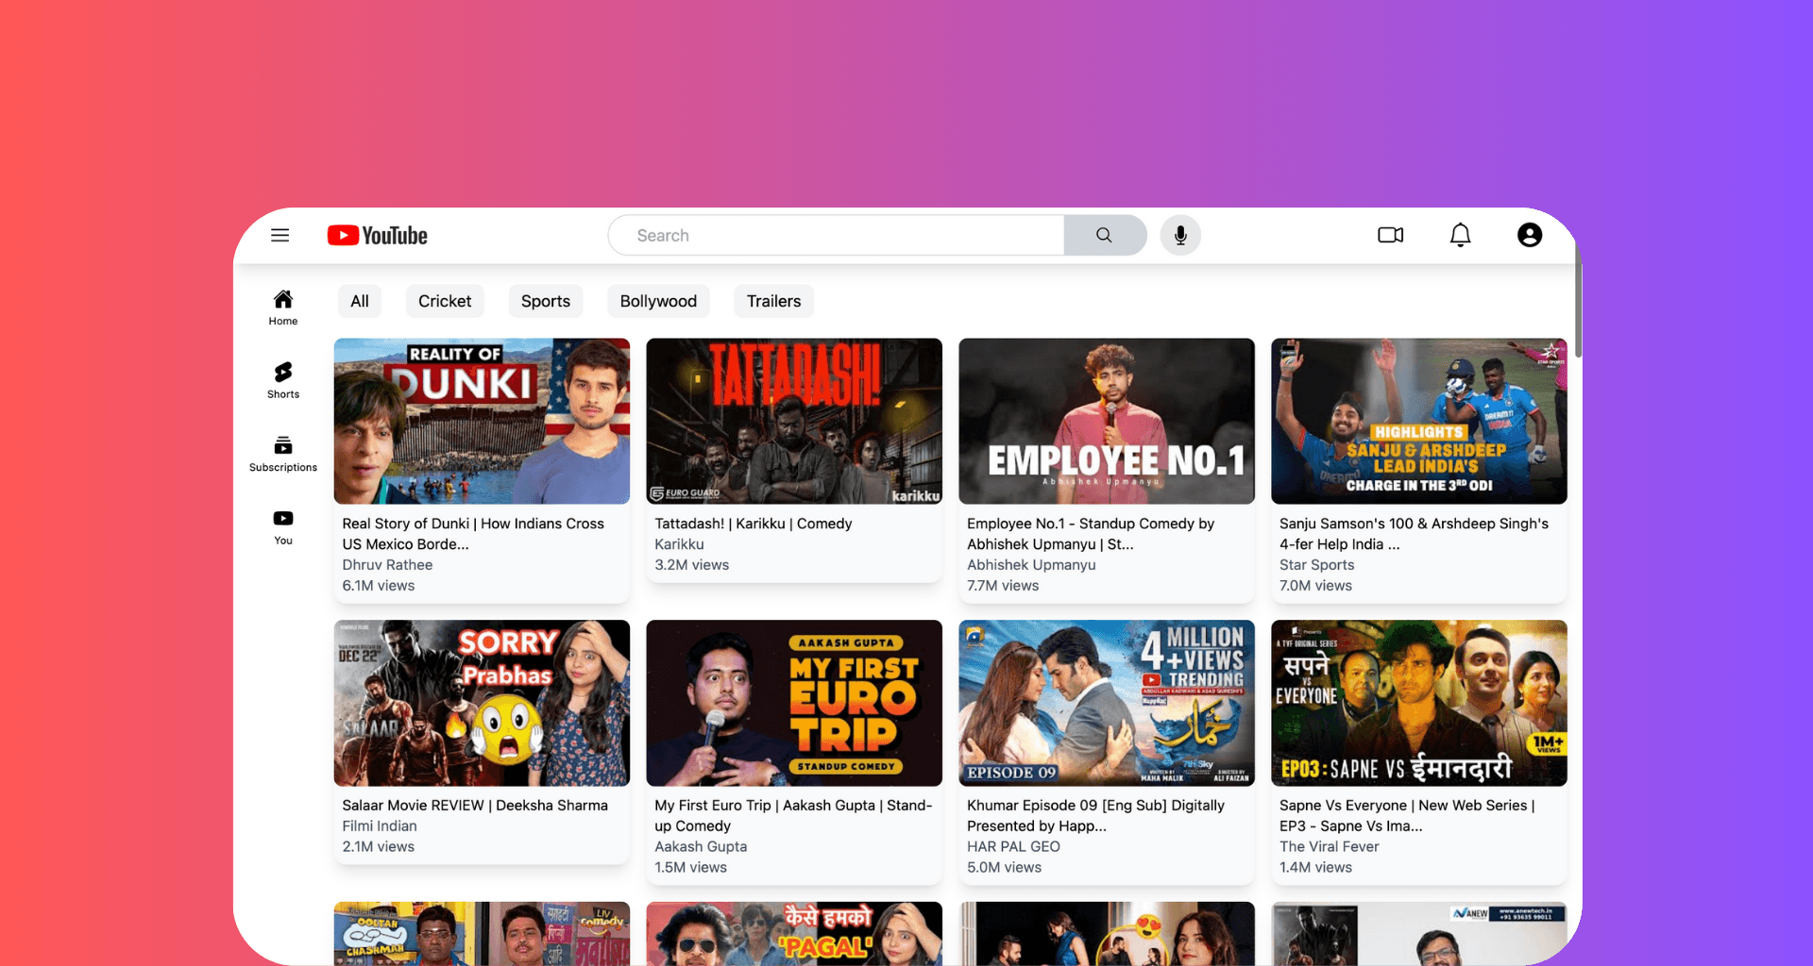Click the YouTube logo
Image resolution: width=1813 pixels, height=966 pixels.
(x=378, y=235)
